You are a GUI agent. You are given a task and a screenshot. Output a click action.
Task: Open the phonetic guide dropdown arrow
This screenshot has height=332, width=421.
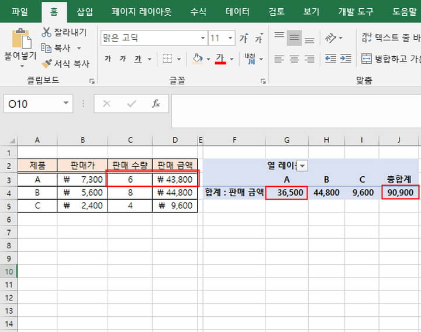(261, 59)
